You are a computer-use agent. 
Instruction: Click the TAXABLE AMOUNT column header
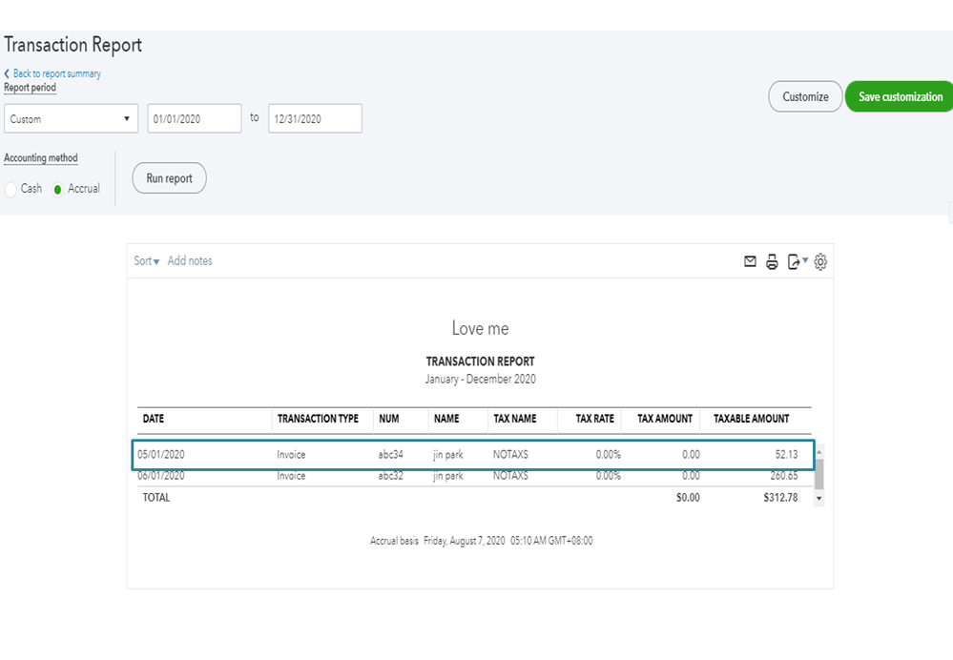click(751, 419)
